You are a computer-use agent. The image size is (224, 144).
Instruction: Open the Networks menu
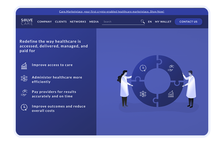[x=78, y=22]
